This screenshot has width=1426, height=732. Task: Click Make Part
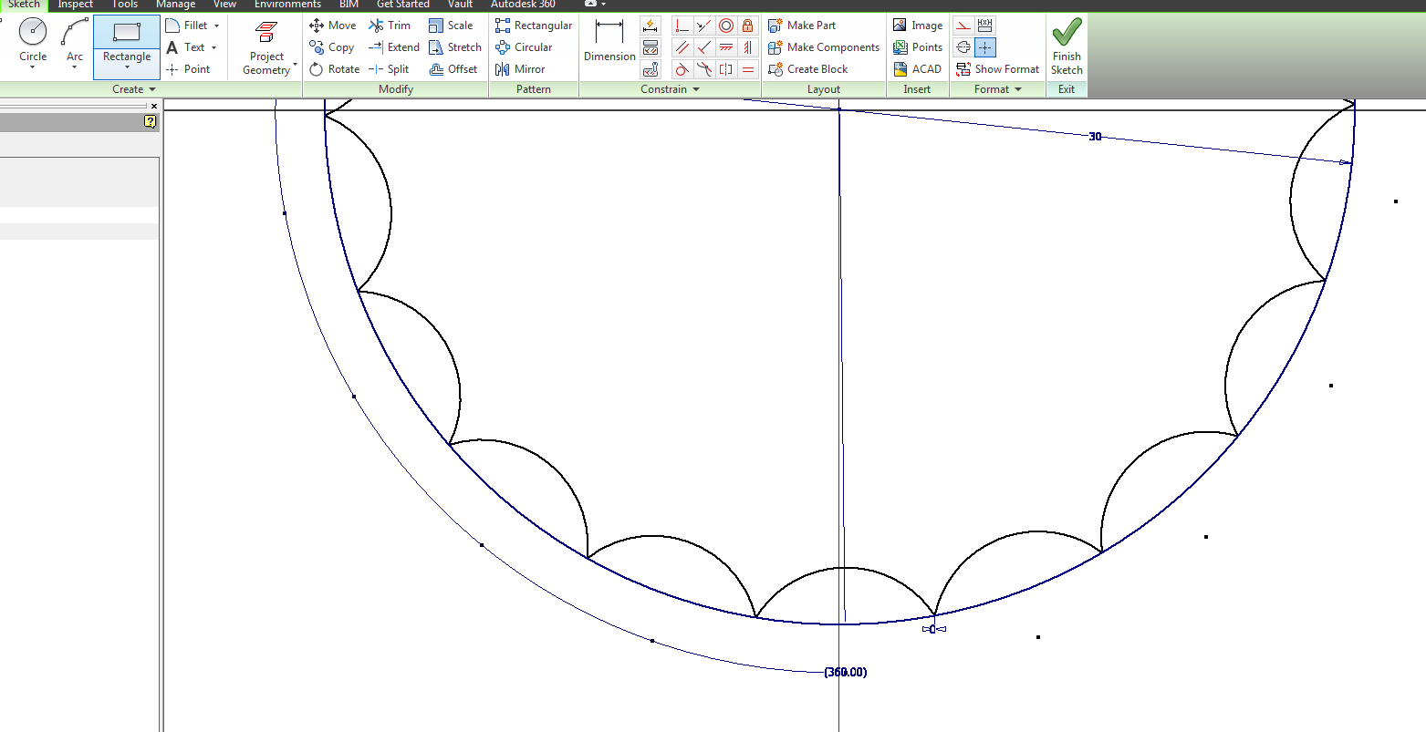point(802,26)
